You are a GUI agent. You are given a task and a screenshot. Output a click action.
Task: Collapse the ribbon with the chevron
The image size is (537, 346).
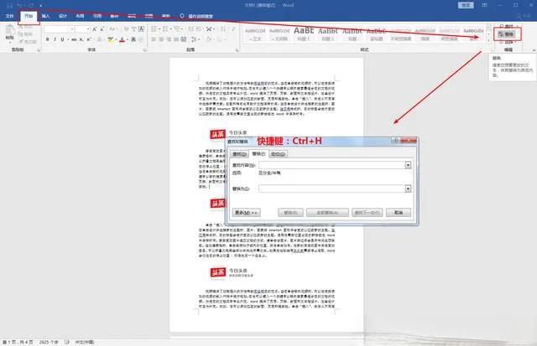pos(534,50)
